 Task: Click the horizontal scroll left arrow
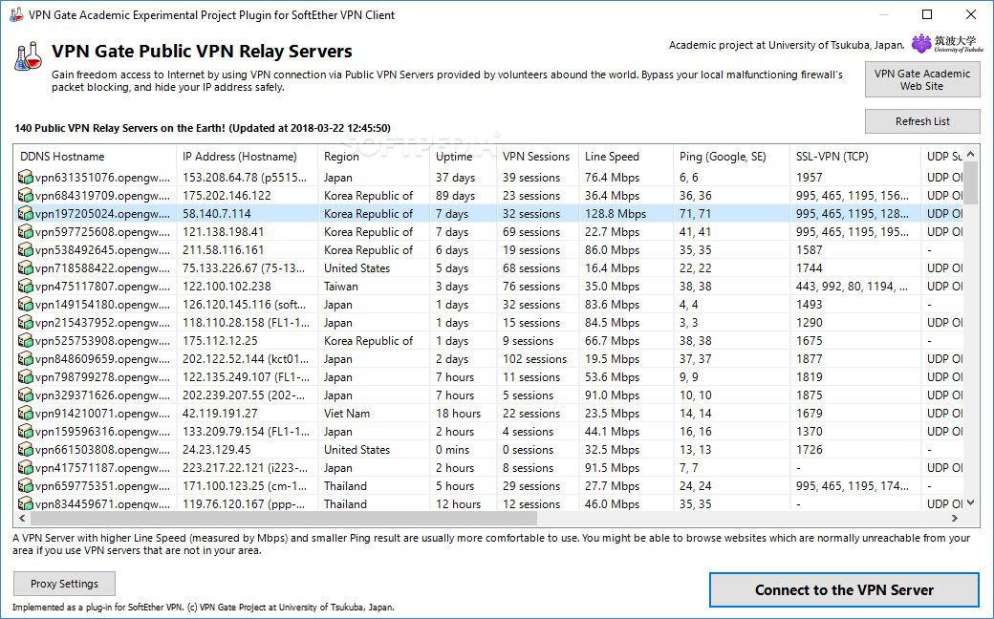click(x=22, y=519)
